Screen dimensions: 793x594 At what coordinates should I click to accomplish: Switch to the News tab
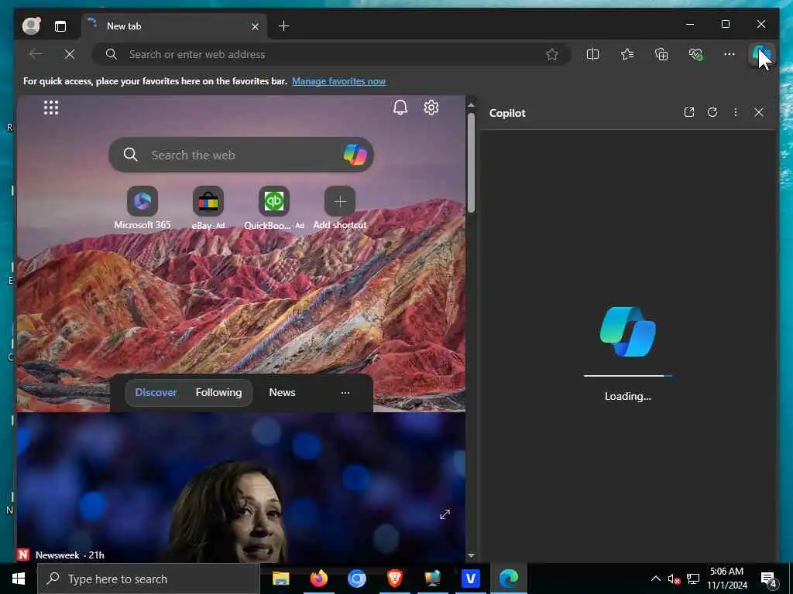tap(282, 392)
